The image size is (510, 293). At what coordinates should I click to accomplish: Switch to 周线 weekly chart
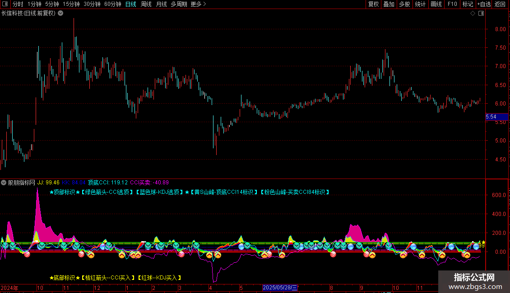[x=146, y=4]
